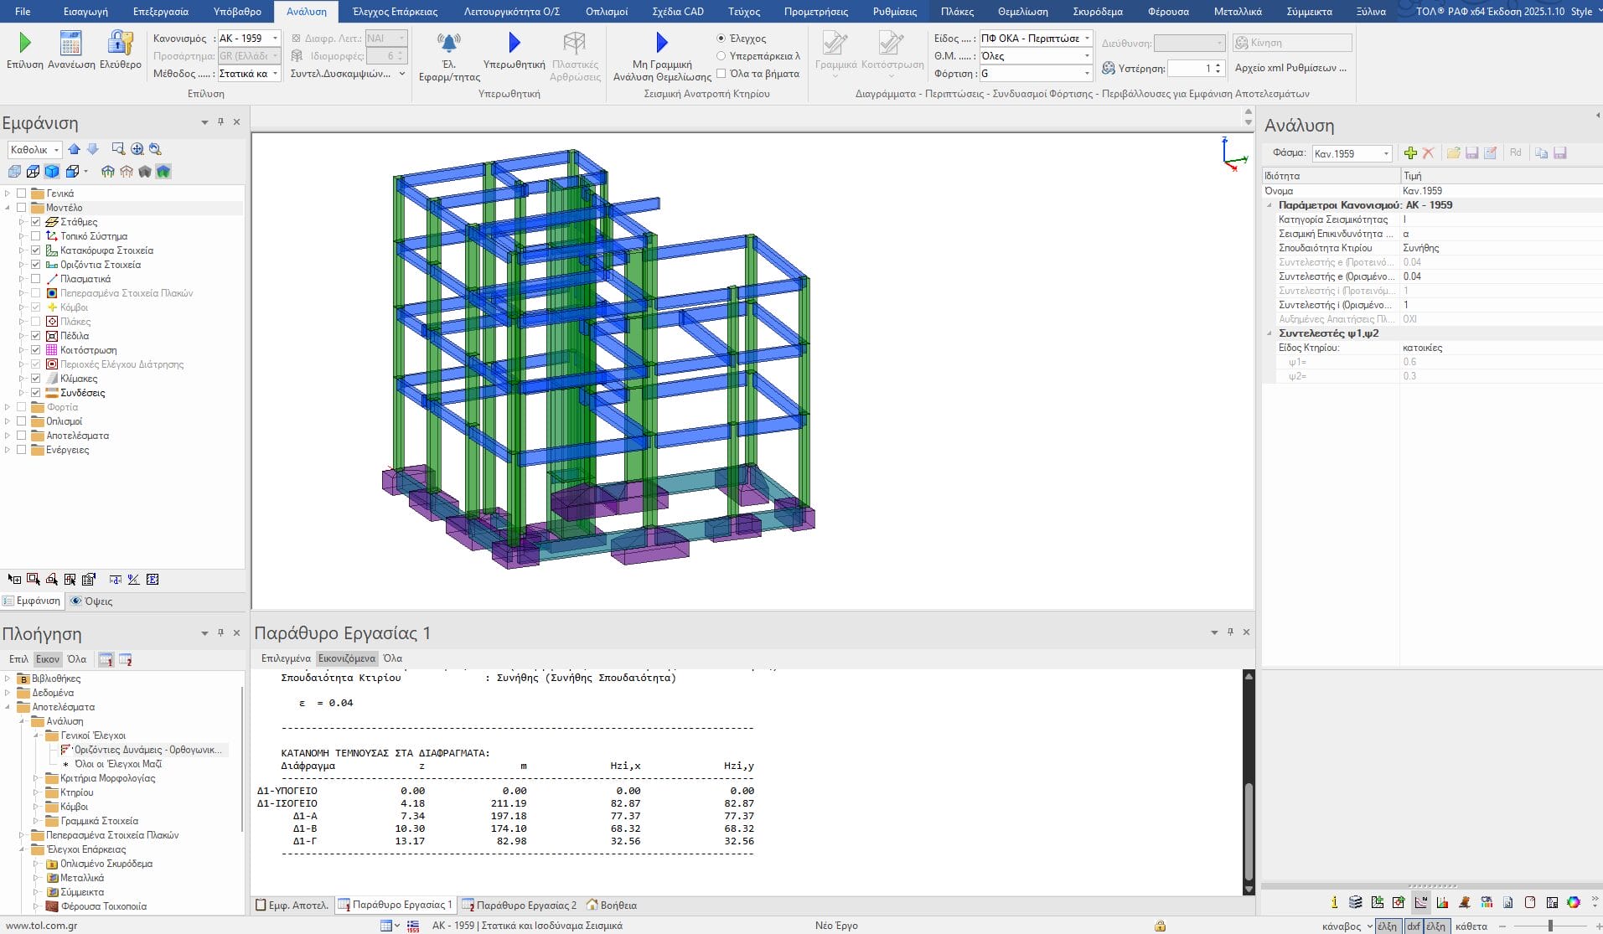Click Αρχείο xml Ρυθμίσεων button

(1290, 68)
